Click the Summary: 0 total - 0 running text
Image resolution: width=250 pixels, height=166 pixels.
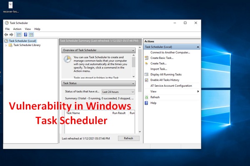click(99, 98)
